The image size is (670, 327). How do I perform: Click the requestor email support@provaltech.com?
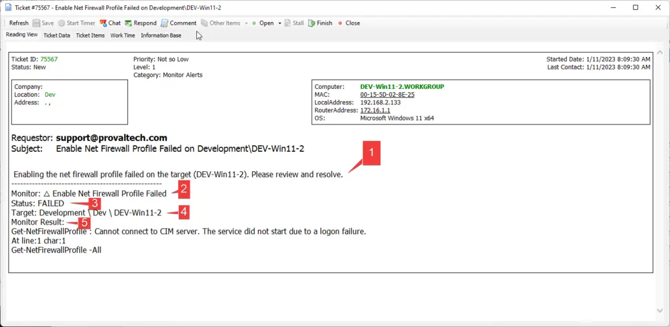[x=111, y=138]
